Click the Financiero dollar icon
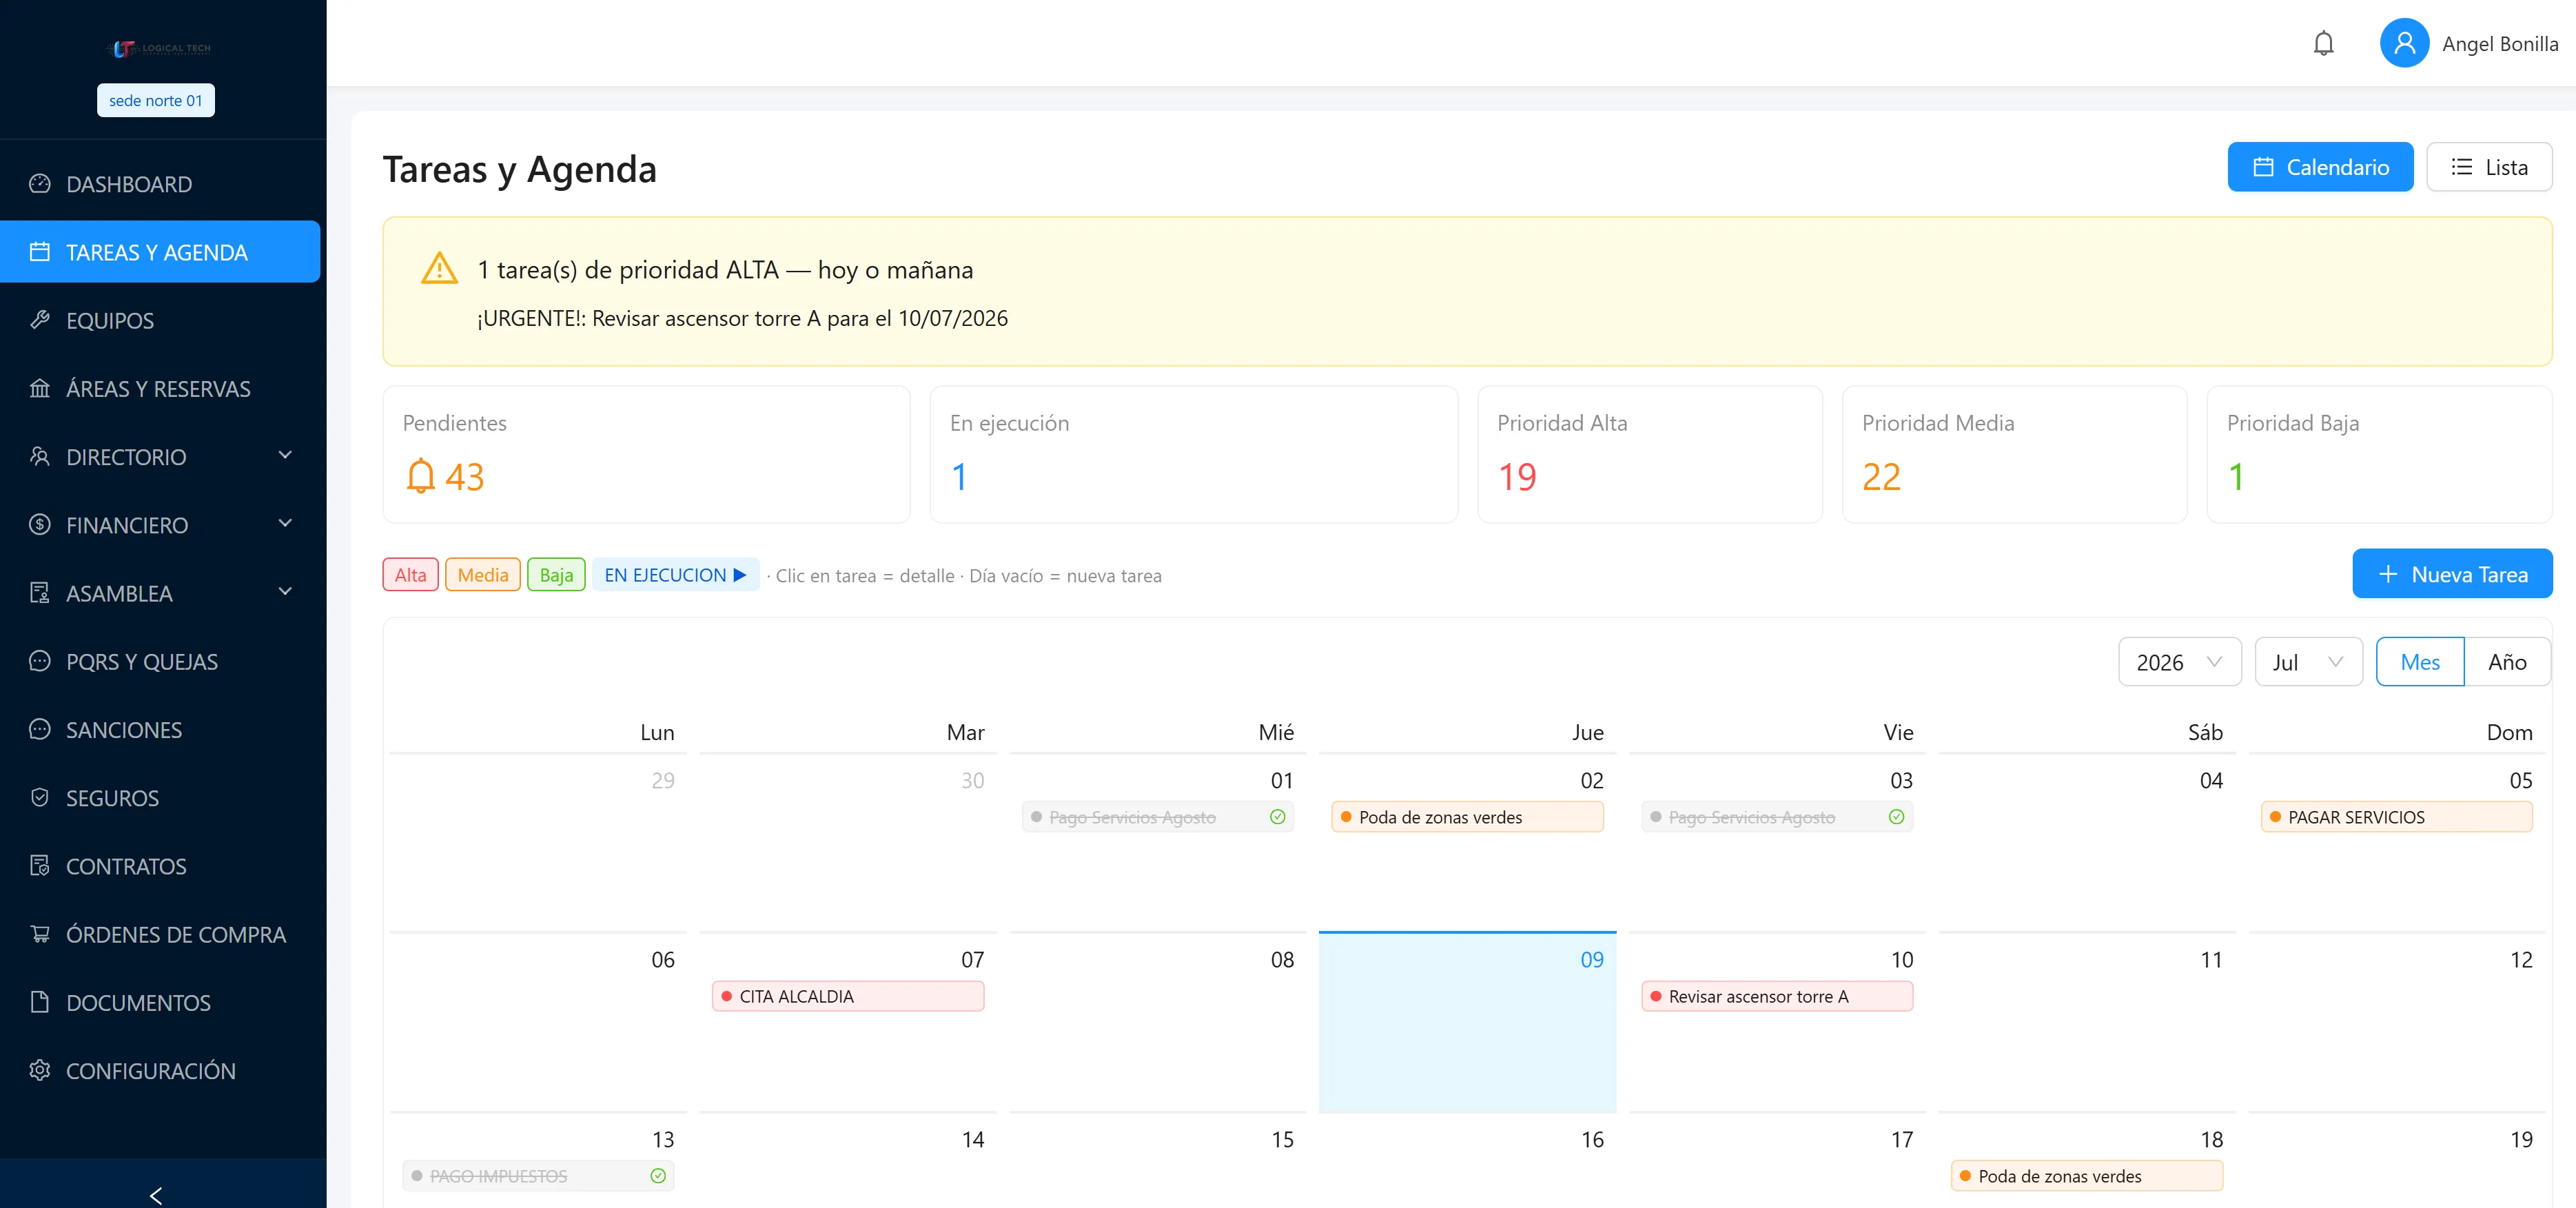The image size is (2576, 1208). click(x=40, y=524)
